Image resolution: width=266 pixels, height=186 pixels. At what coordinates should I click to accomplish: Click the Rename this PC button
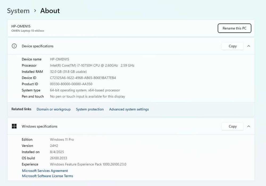(x=234, y=28)
